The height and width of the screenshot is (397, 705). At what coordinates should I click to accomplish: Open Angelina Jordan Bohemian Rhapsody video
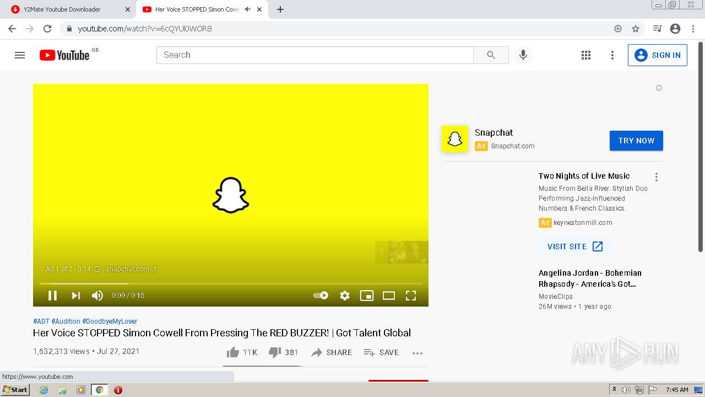pos(590,278)
